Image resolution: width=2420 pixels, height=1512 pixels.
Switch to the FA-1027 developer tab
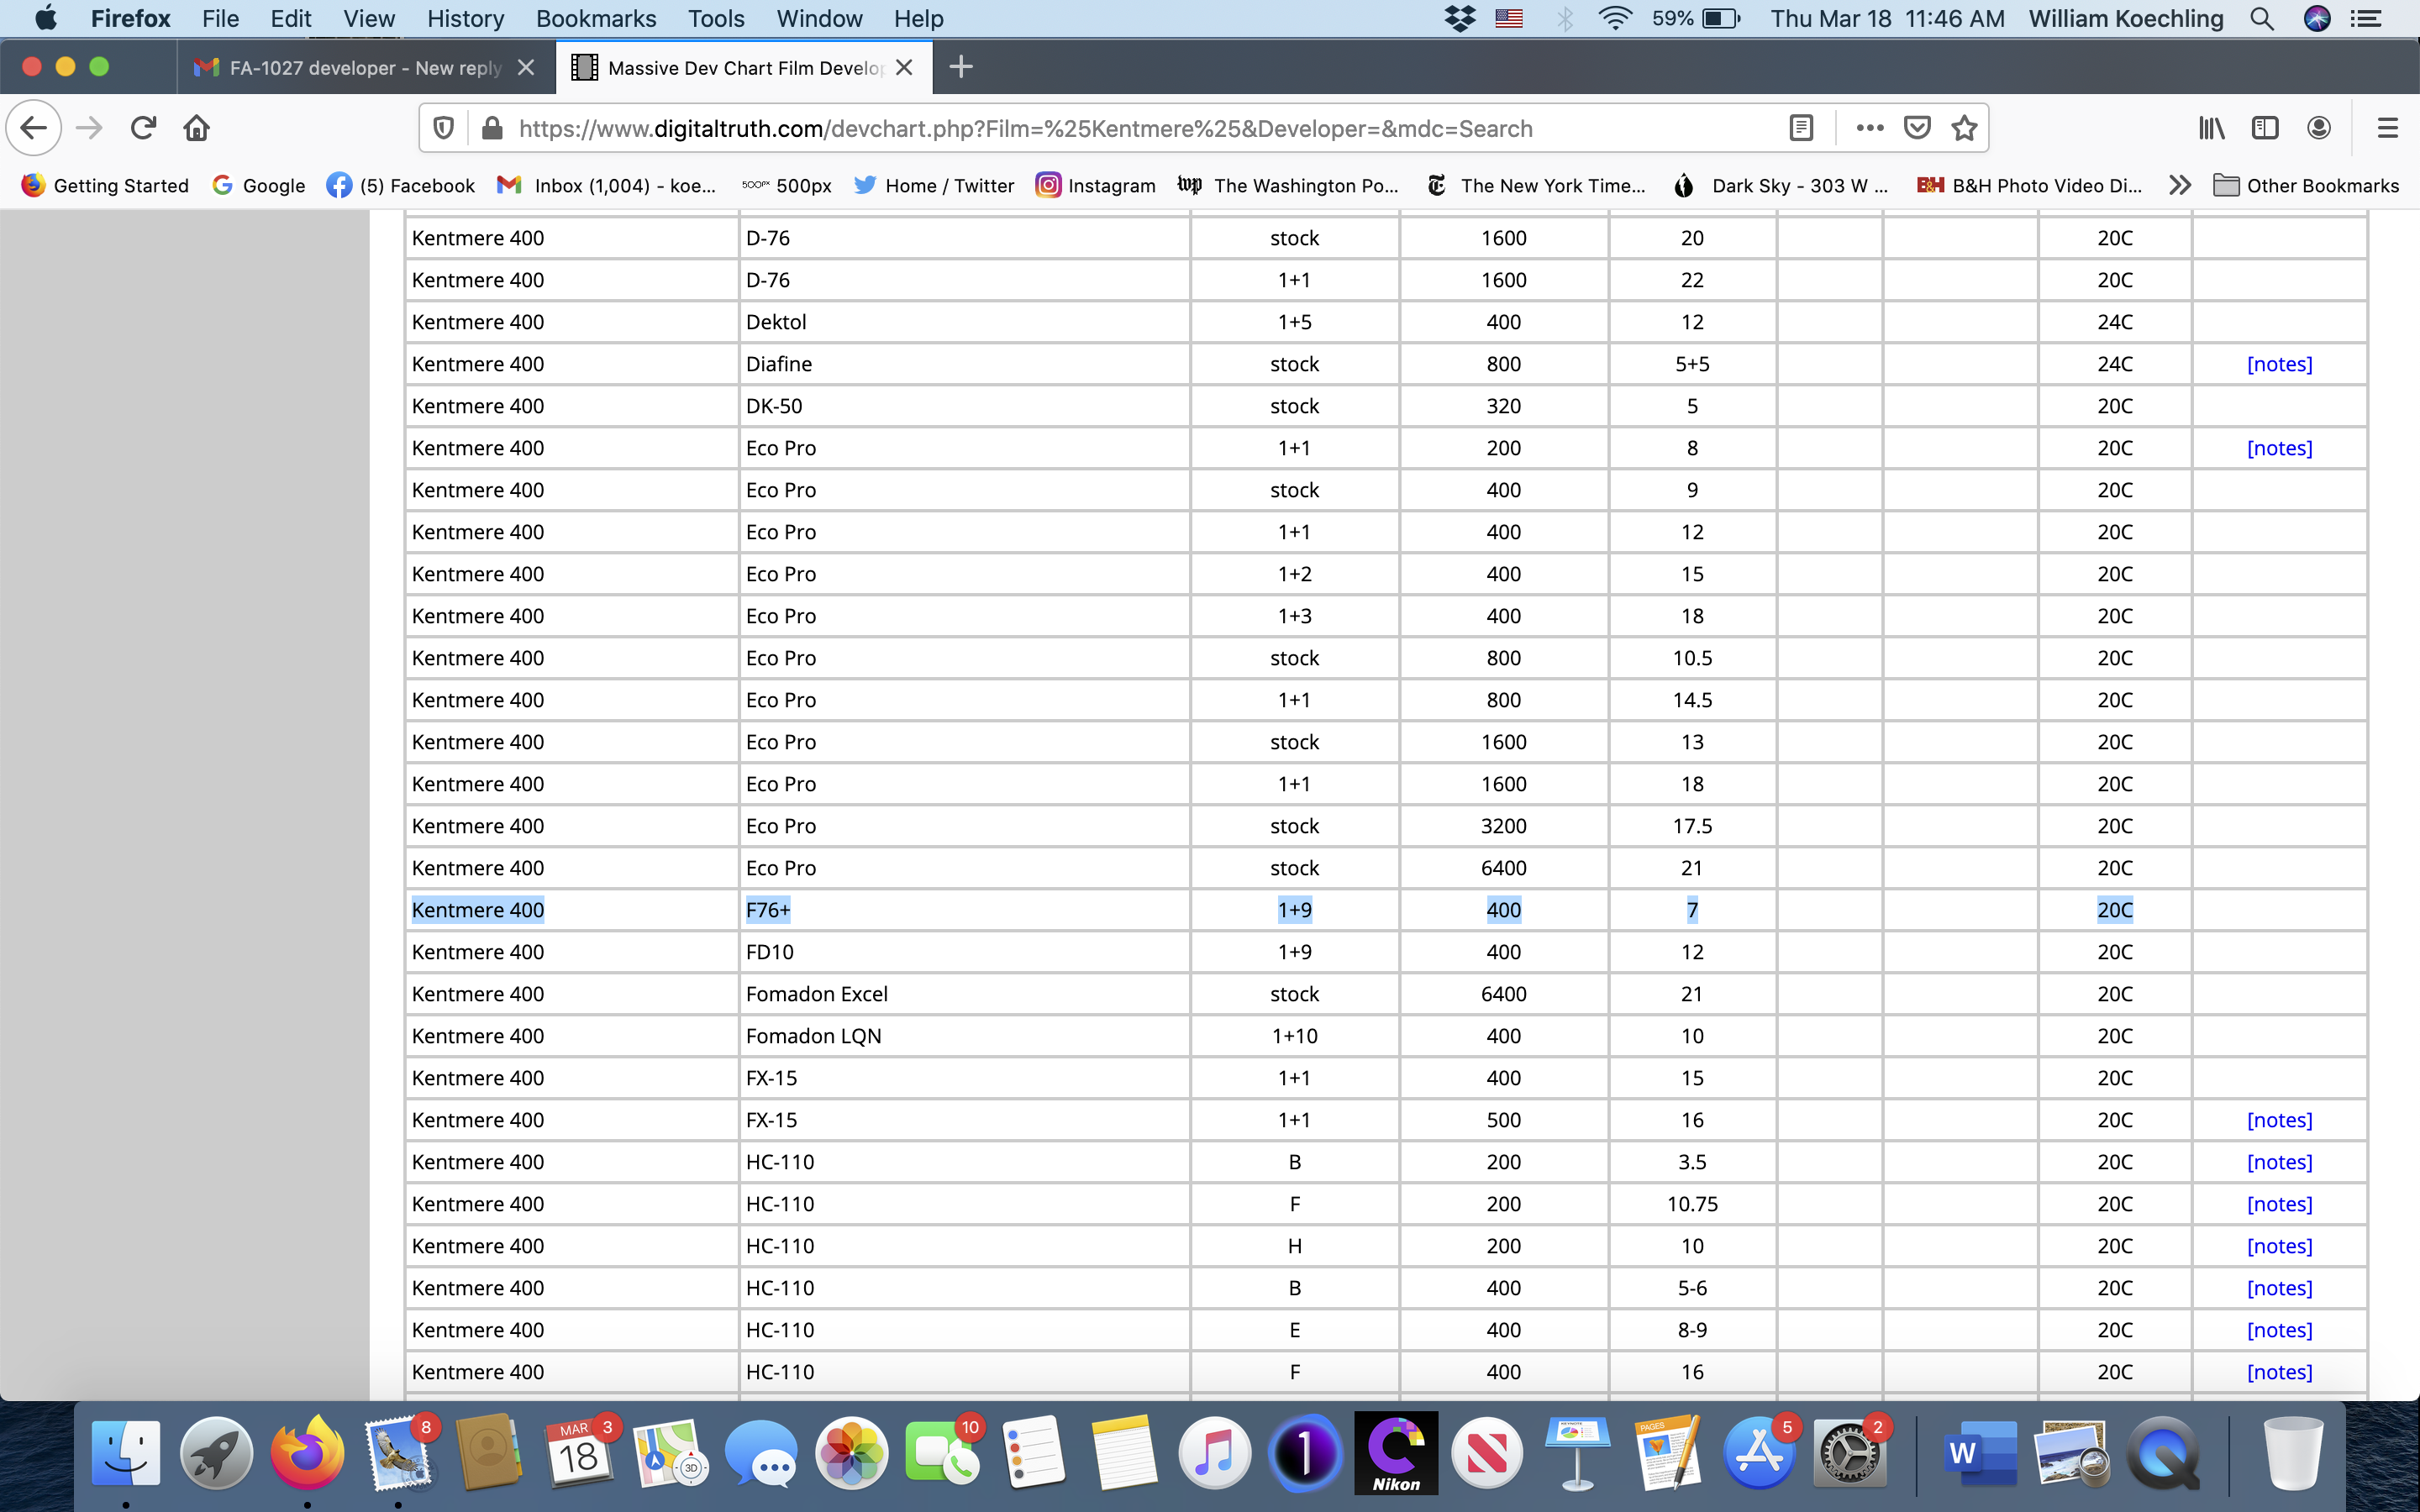(x=366, y=67)
